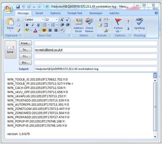This screenshot has width=162, height=144.
Task: Open the Office button menu
Action: [x=8, y=9]
